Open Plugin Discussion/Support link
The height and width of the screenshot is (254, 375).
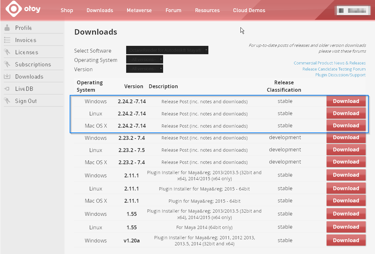click(x=340, y=75)
